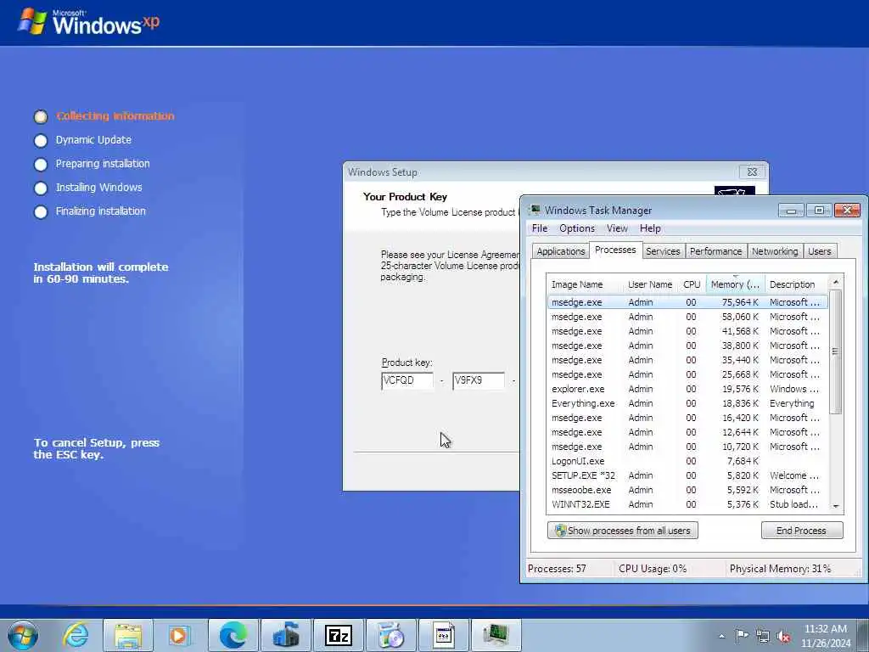Switch to the Users tab
The width and height of the screenshot is (869, 652).
[819, 251]
